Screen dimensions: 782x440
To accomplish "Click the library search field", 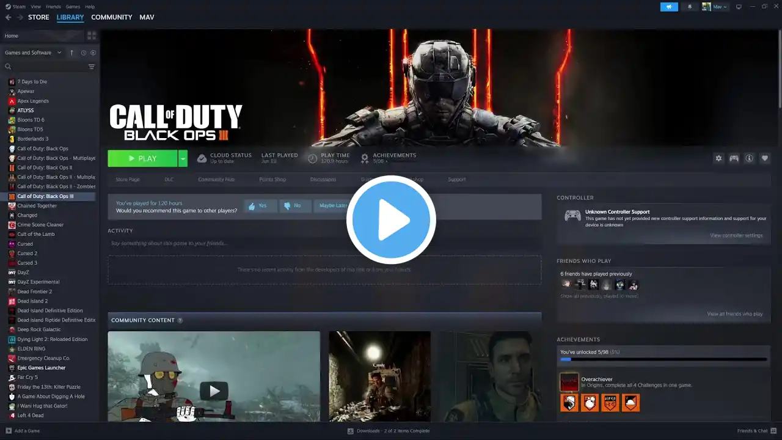I will click(x=46, y=67).
